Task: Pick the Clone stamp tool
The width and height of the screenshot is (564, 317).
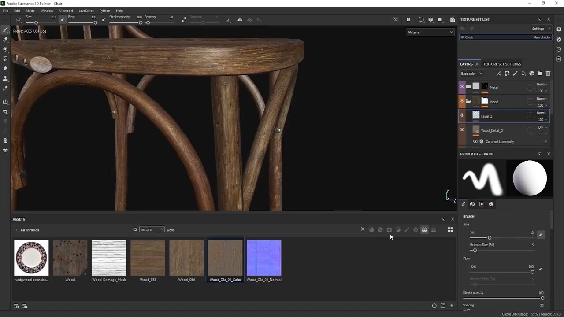Action: click(5, 78)
